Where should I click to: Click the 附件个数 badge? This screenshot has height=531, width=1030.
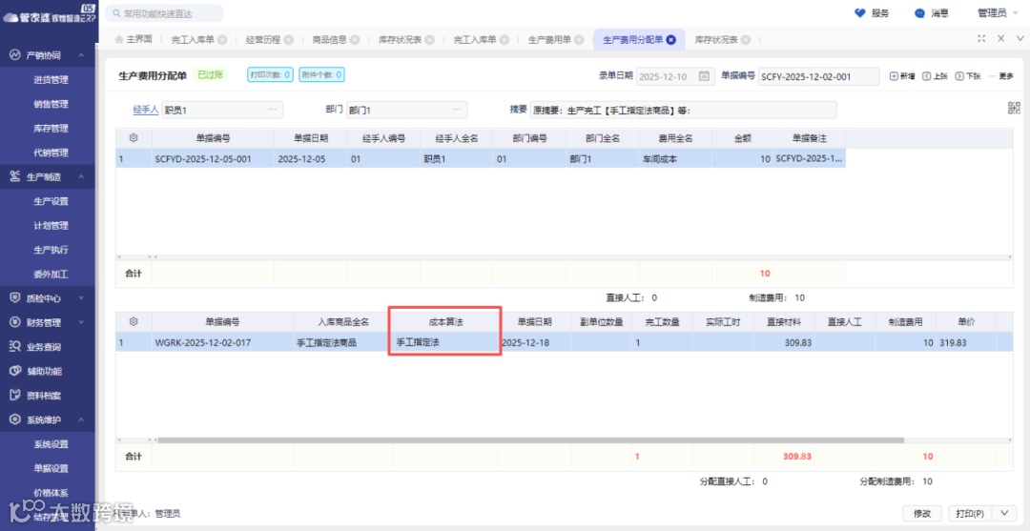(x=322, y=75)
